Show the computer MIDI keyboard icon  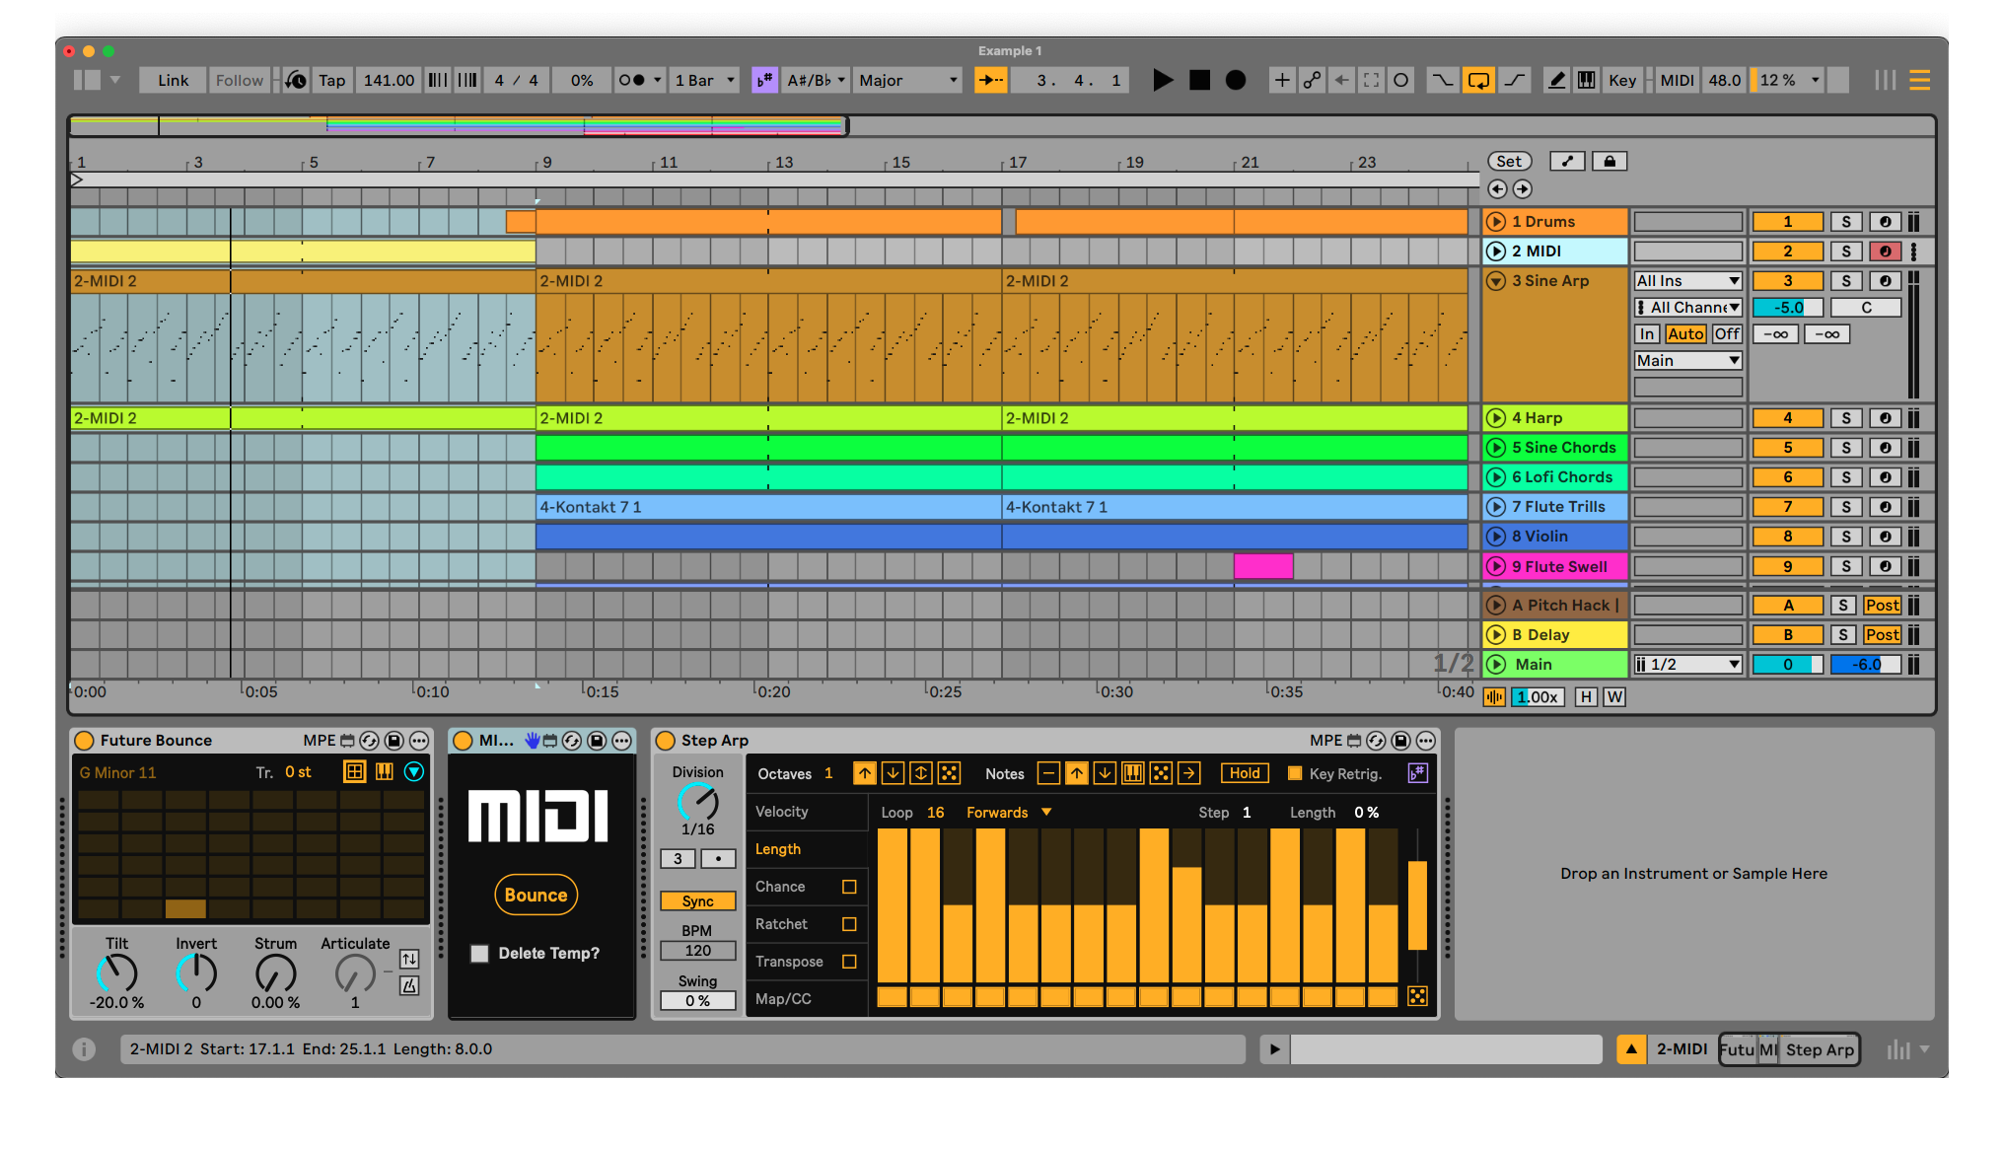[x=1586, y=80]
